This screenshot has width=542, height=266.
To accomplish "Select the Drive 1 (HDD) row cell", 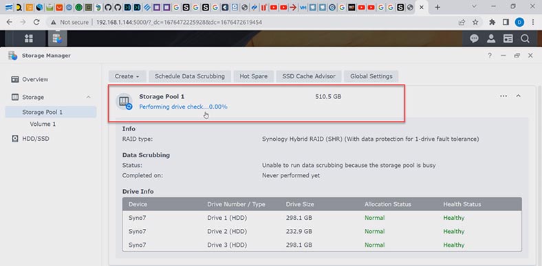I will (x=227, y=218).
